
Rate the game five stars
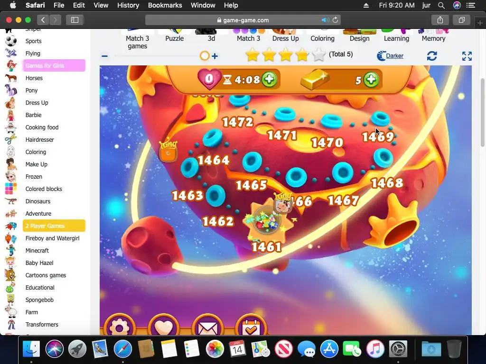tap(318, 55)
